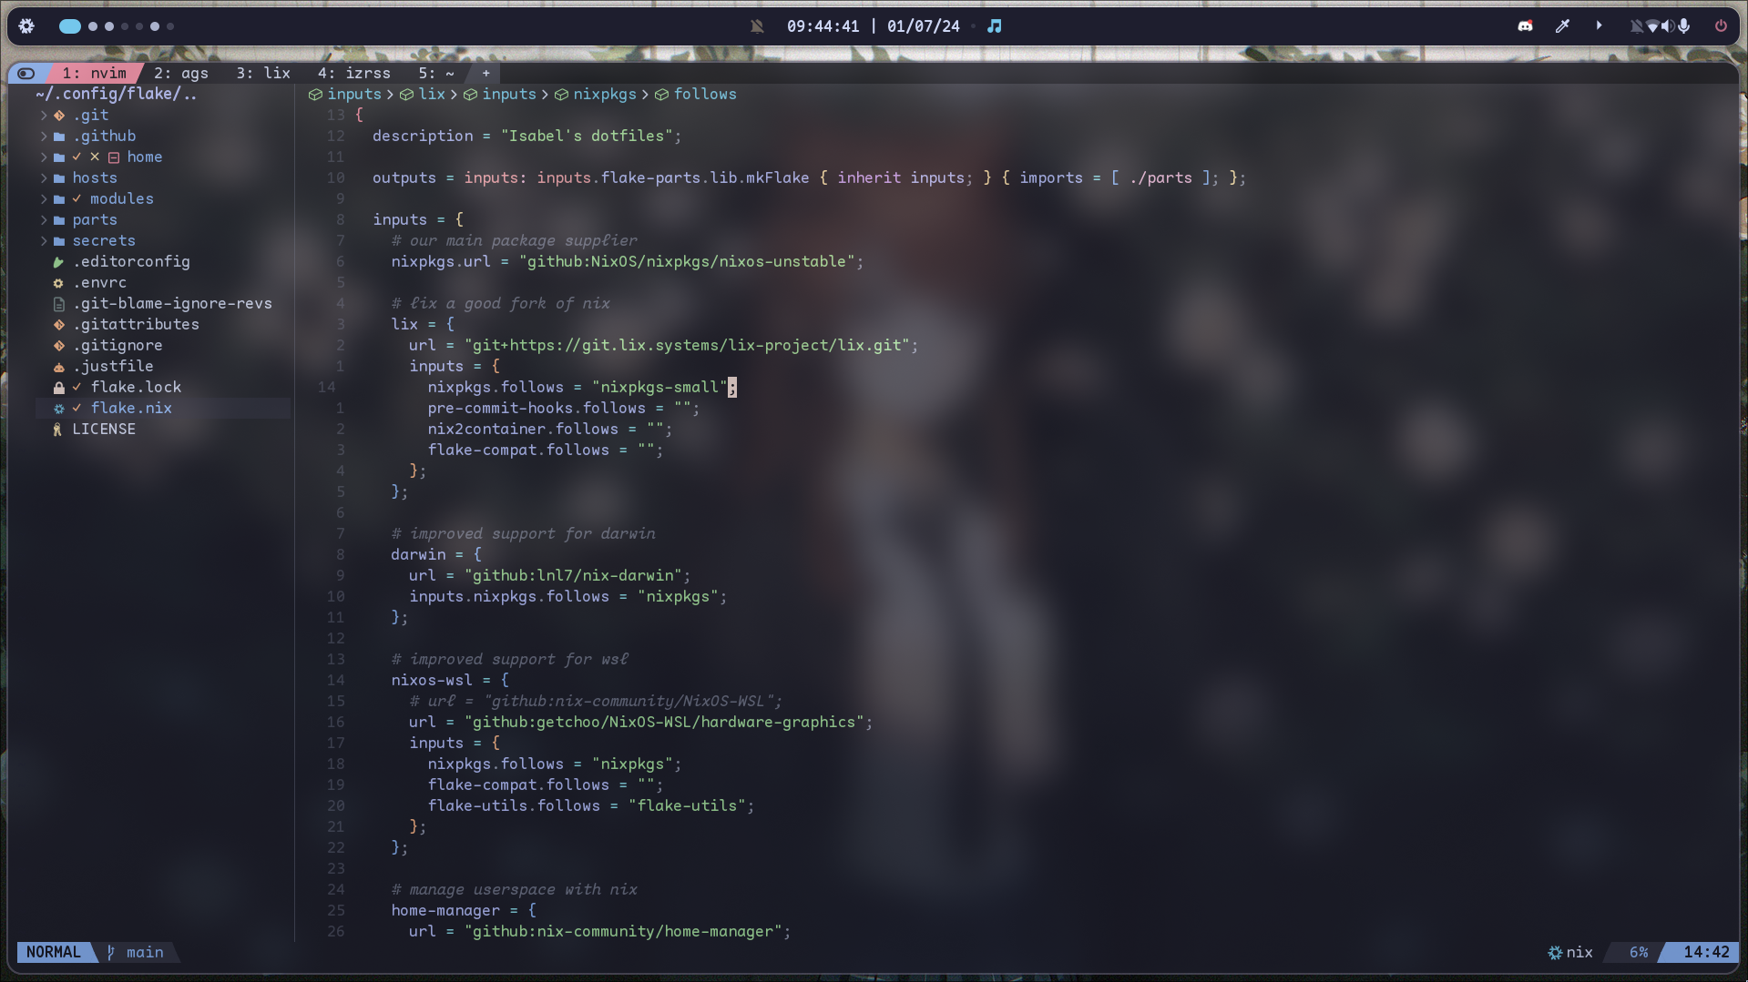Expand the system tray arrow

[1599, 25]
